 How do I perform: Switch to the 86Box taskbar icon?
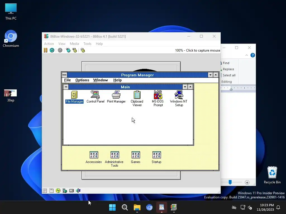(174, 207)
